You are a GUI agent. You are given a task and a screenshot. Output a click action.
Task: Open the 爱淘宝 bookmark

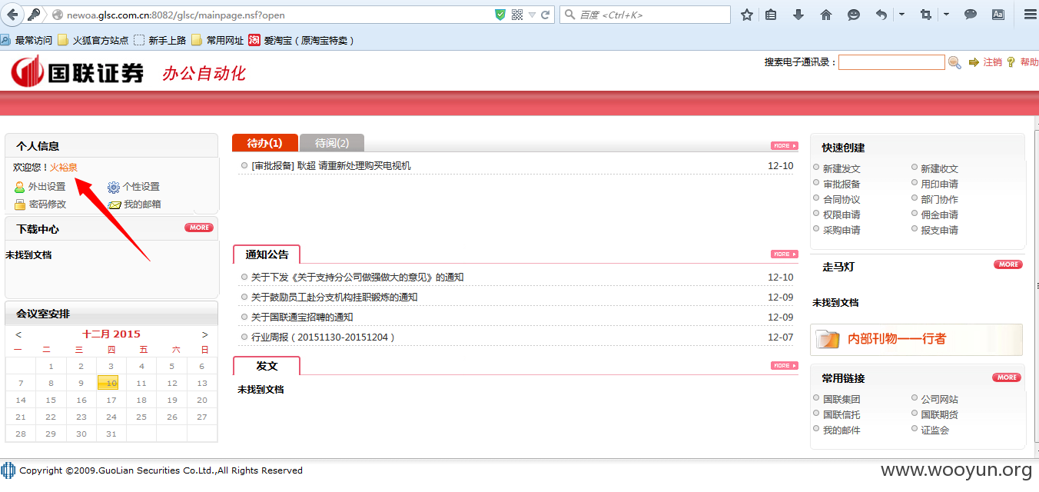click(302, 40)
